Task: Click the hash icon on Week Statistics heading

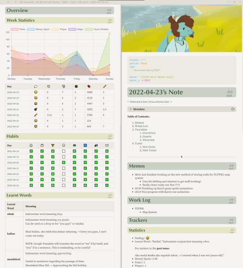Action: pos(110,21)
